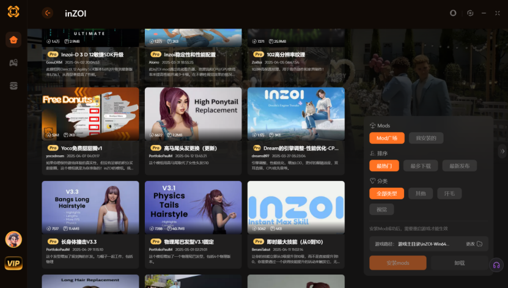This screenshot has width=508, height=288.
Task: Click the inZOI page title
Action: tap(75, 13)
